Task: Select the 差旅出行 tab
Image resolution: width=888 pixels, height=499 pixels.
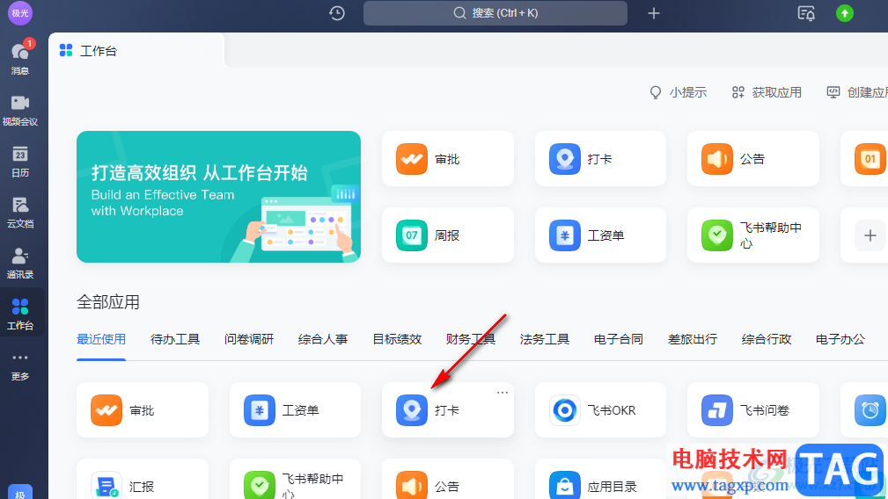Action: coord(693,339)
